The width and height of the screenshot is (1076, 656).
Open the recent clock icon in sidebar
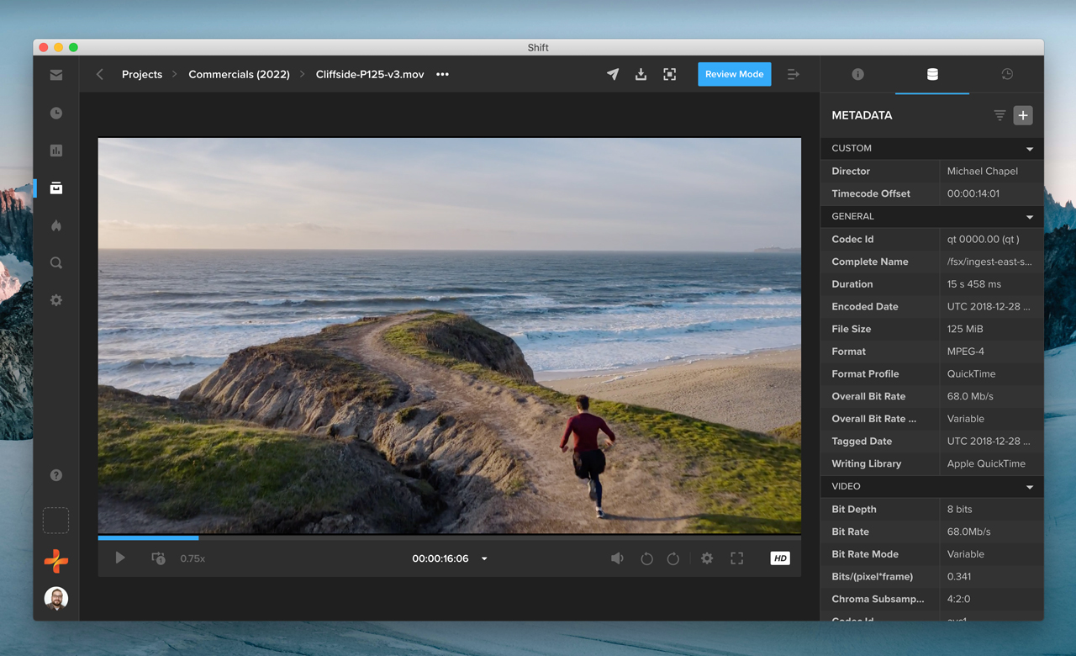click(x=56, y=113)
